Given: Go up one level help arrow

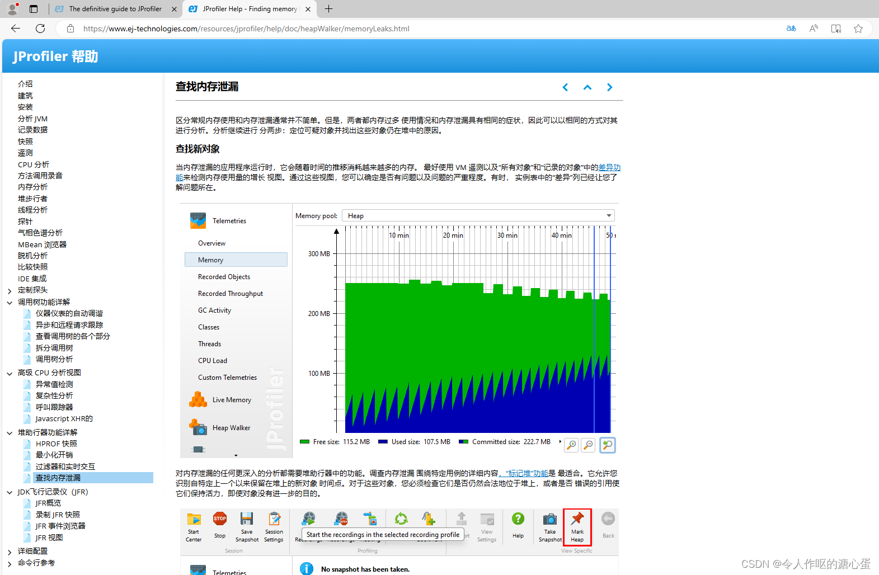Looking at the screenshot, I should click(587, 87).
